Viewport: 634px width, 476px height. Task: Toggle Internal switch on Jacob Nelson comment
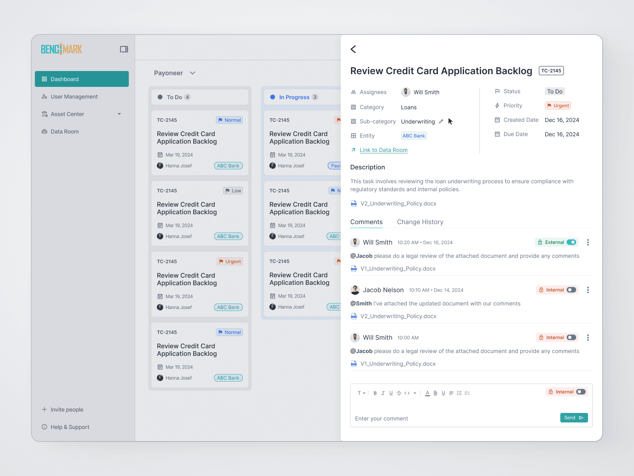[571, 290]
